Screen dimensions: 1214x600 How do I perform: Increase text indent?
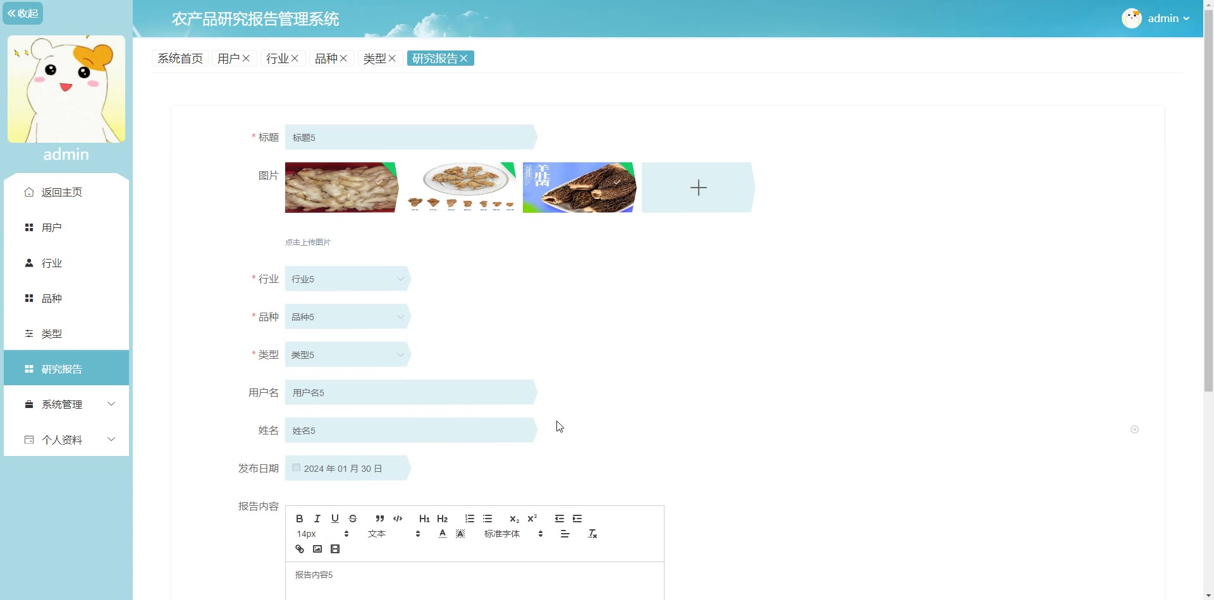click(577, 519)
